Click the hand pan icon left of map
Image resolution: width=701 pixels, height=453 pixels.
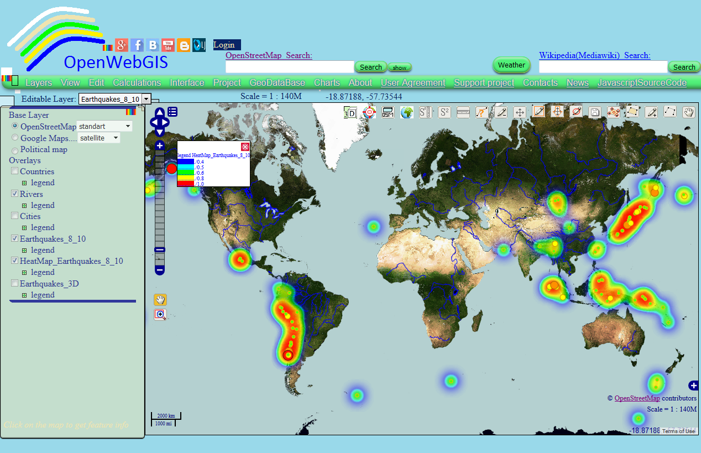point(160,300)
